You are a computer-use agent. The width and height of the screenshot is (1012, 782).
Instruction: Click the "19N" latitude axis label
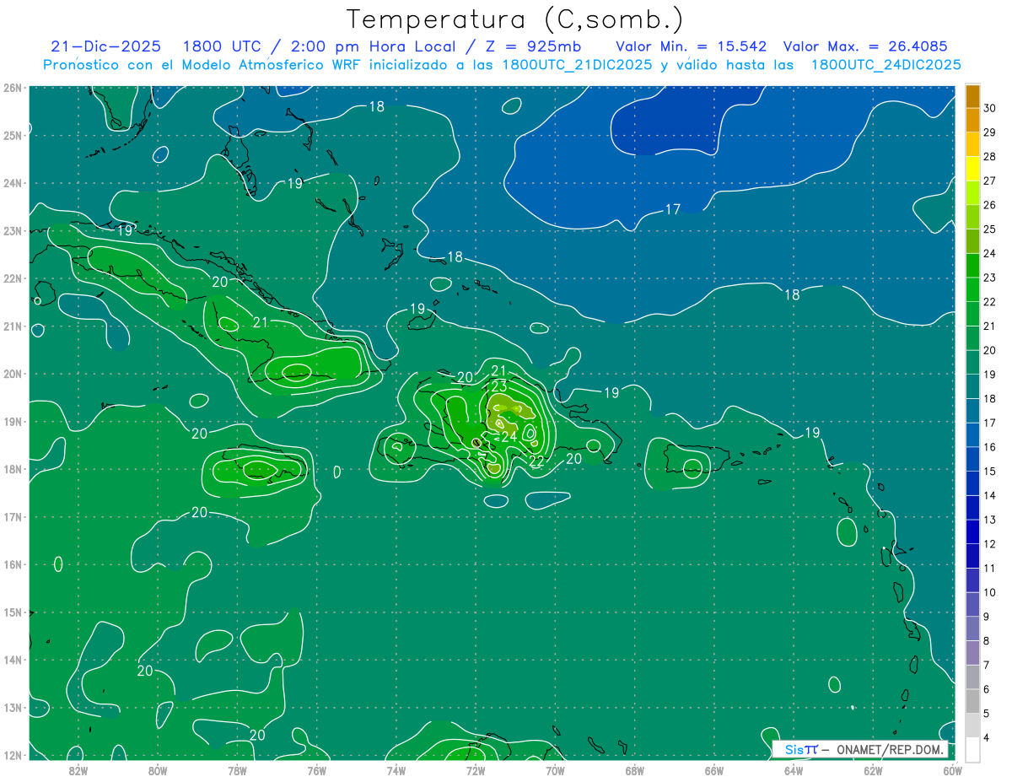(12, 421)
